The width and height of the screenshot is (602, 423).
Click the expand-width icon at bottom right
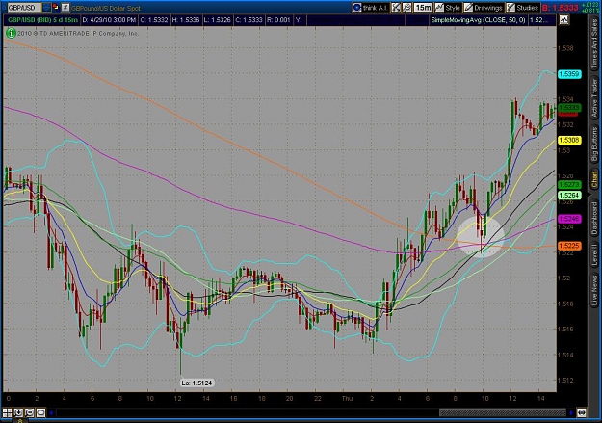click(x=582, y=413)
